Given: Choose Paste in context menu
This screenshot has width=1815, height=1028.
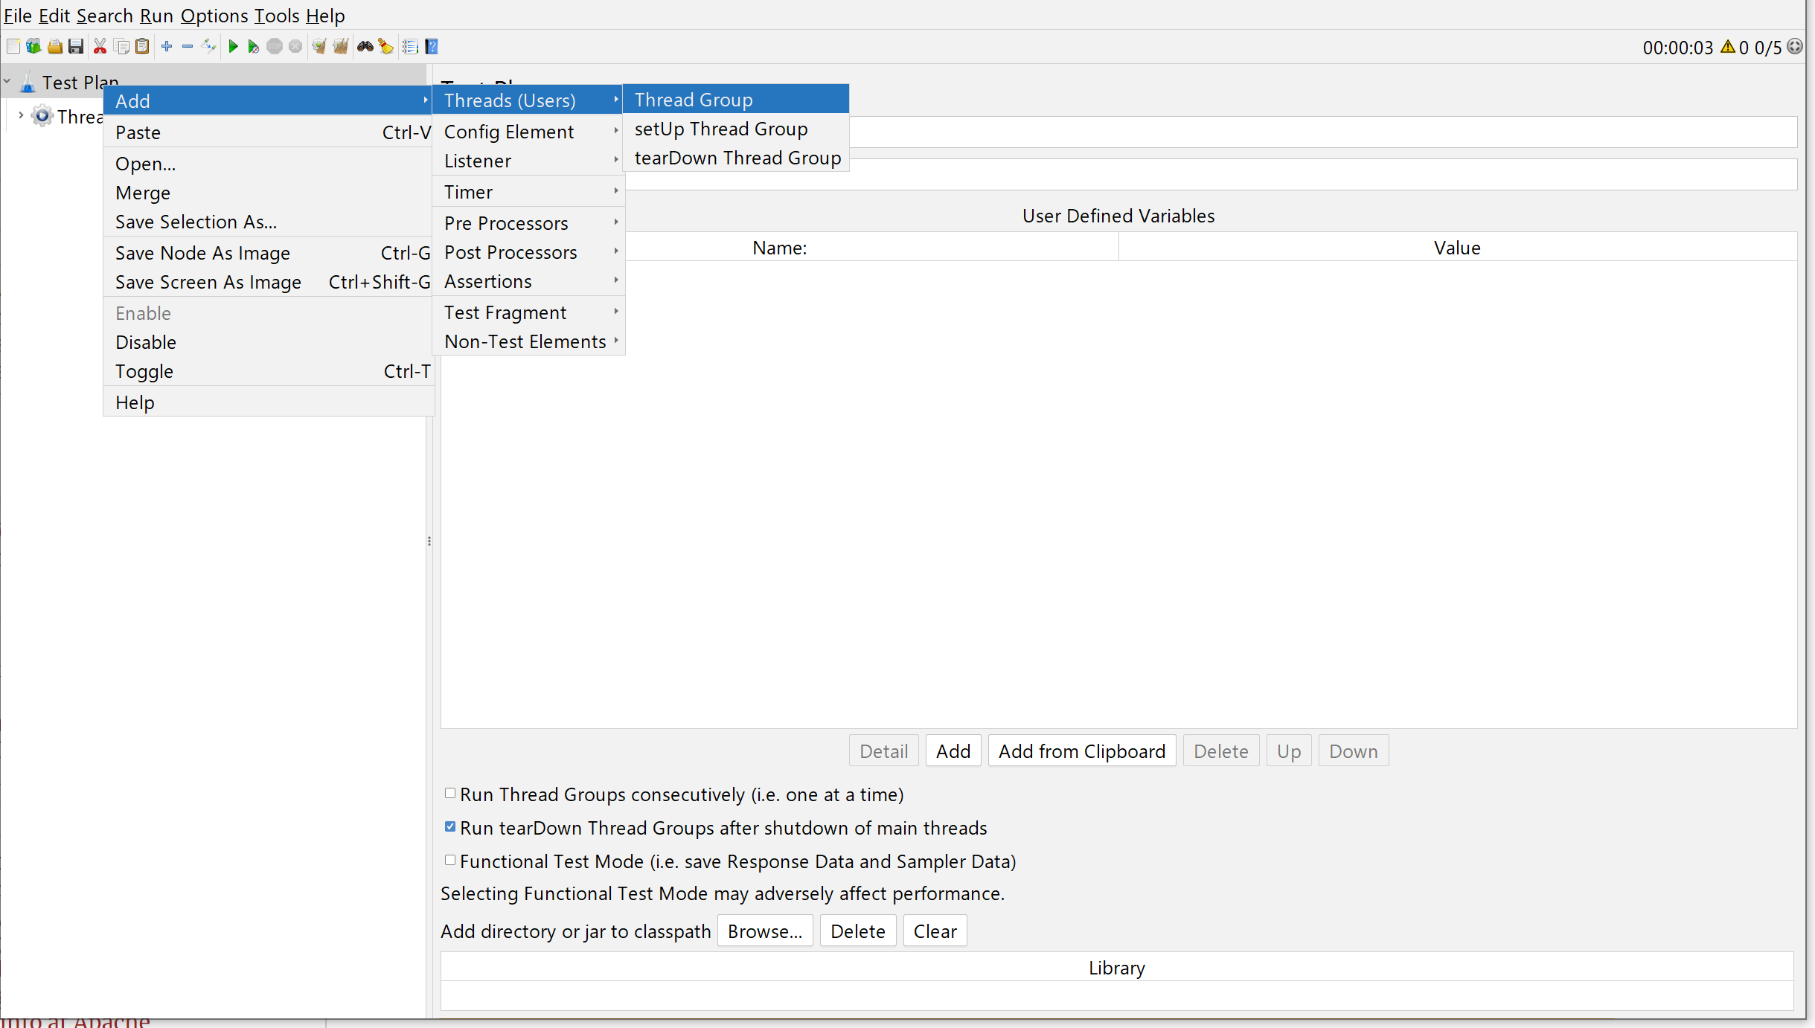Looking at the screenshot, I should coord(269,132).
